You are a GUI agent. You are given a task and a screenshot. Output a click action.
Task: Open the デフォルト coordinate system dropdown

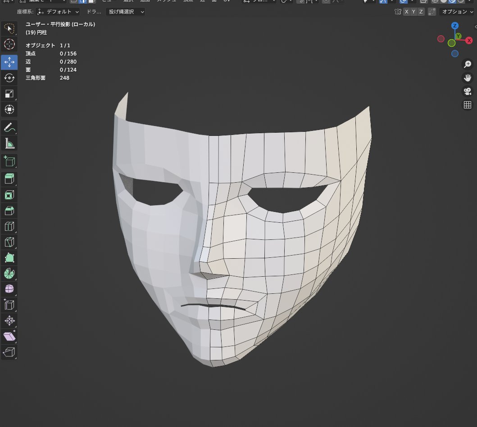point(58,12)
